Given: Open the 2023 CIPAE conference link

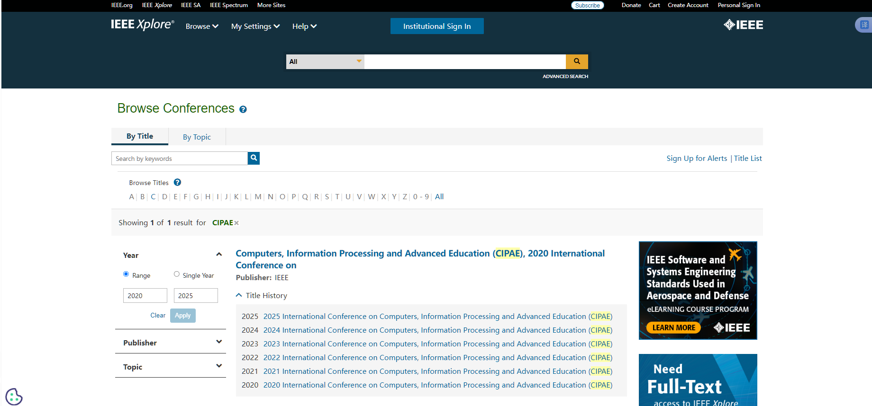Looking at the screenshot, I should 437,344.
